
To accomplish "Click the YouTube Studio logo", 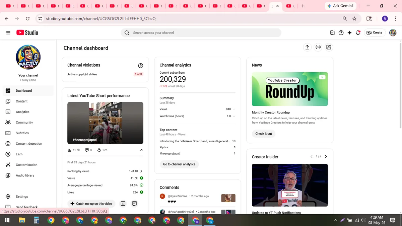I will [x=27, y=32].
